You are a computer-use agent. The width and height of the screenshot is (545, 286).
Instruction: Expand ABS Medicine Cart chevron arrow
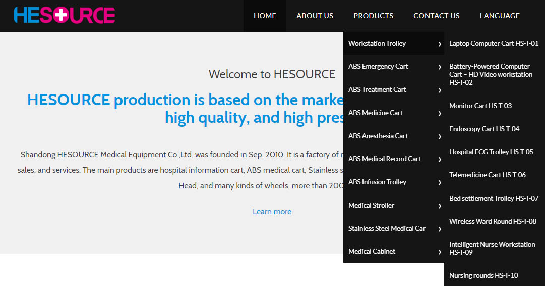(x=440, y=114)
